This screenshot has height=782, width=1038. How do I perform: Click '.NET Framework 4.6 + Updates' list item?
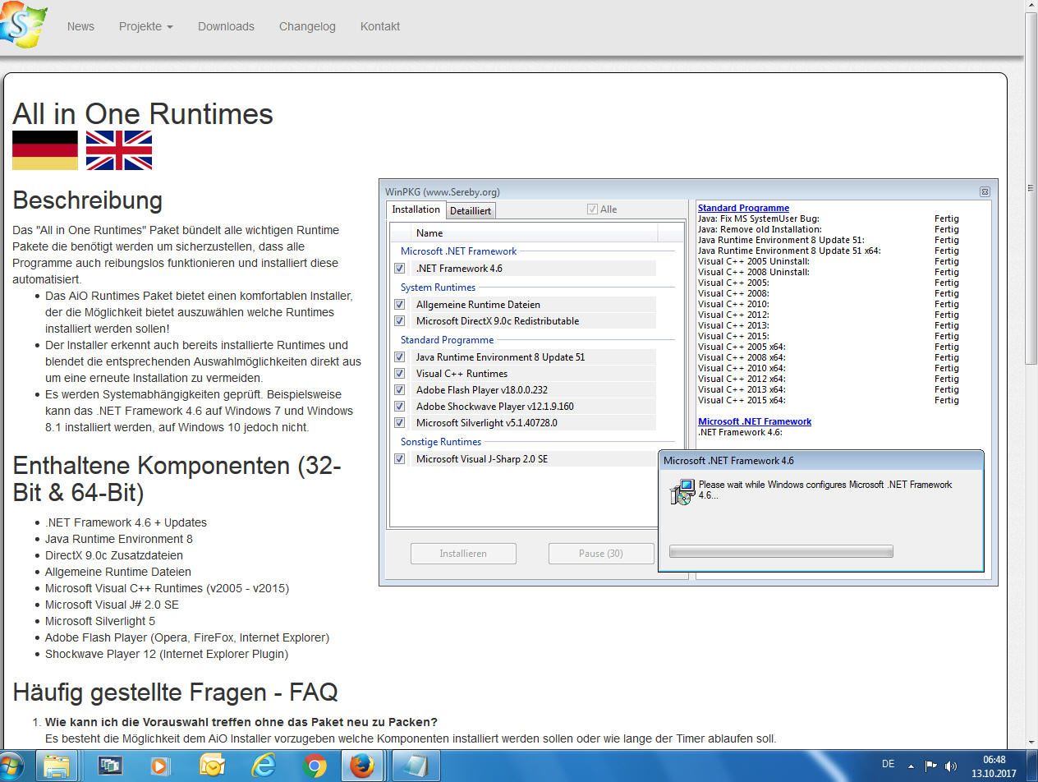[x=126, y=522]
